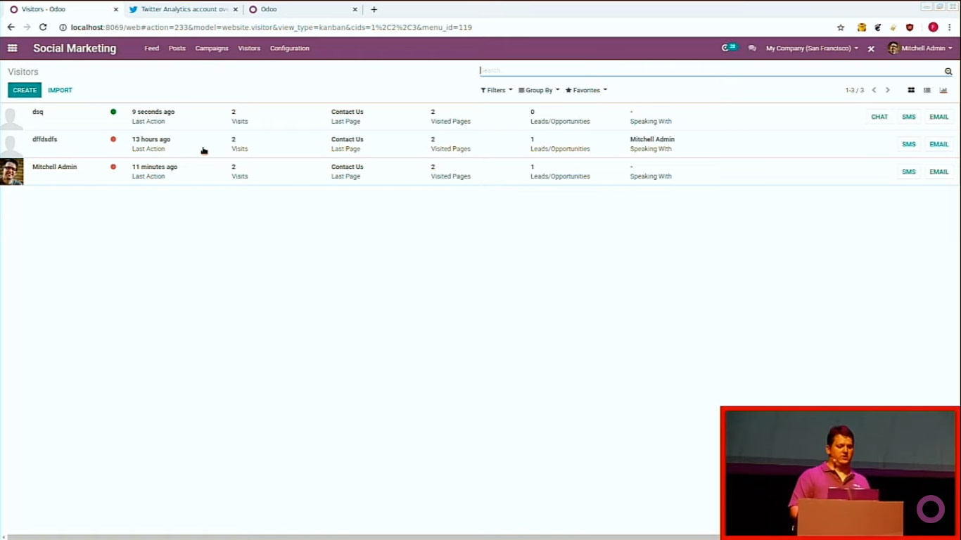Click Speaking With Mitchell Admin in dffdsdfs row
This screenshot has height=540, width=961.
click(652, 139)
